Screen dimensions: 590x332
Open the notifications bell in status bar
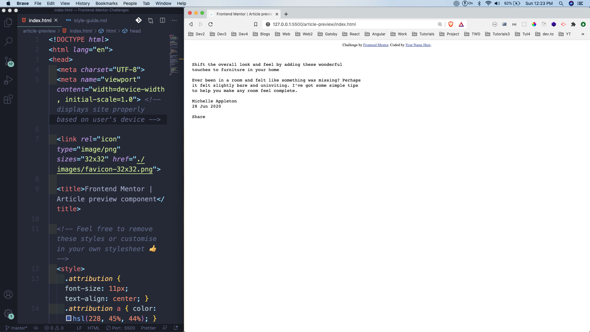tap(176, 328)
